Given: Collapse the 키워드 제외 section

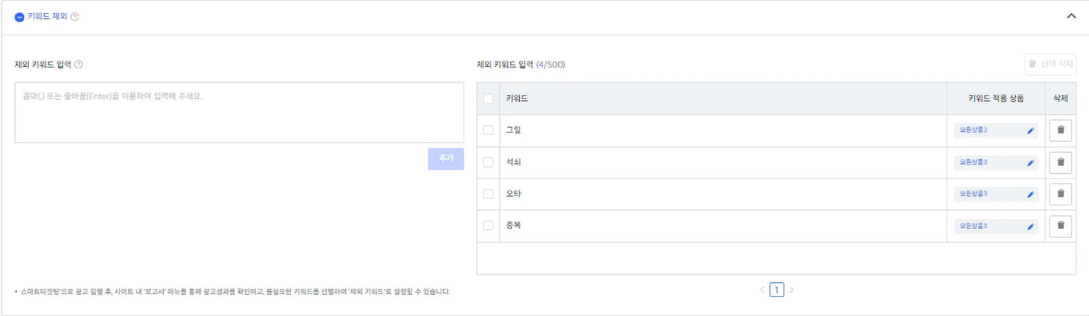Looking at the screenshot, I should click(x=1071, y=16).
